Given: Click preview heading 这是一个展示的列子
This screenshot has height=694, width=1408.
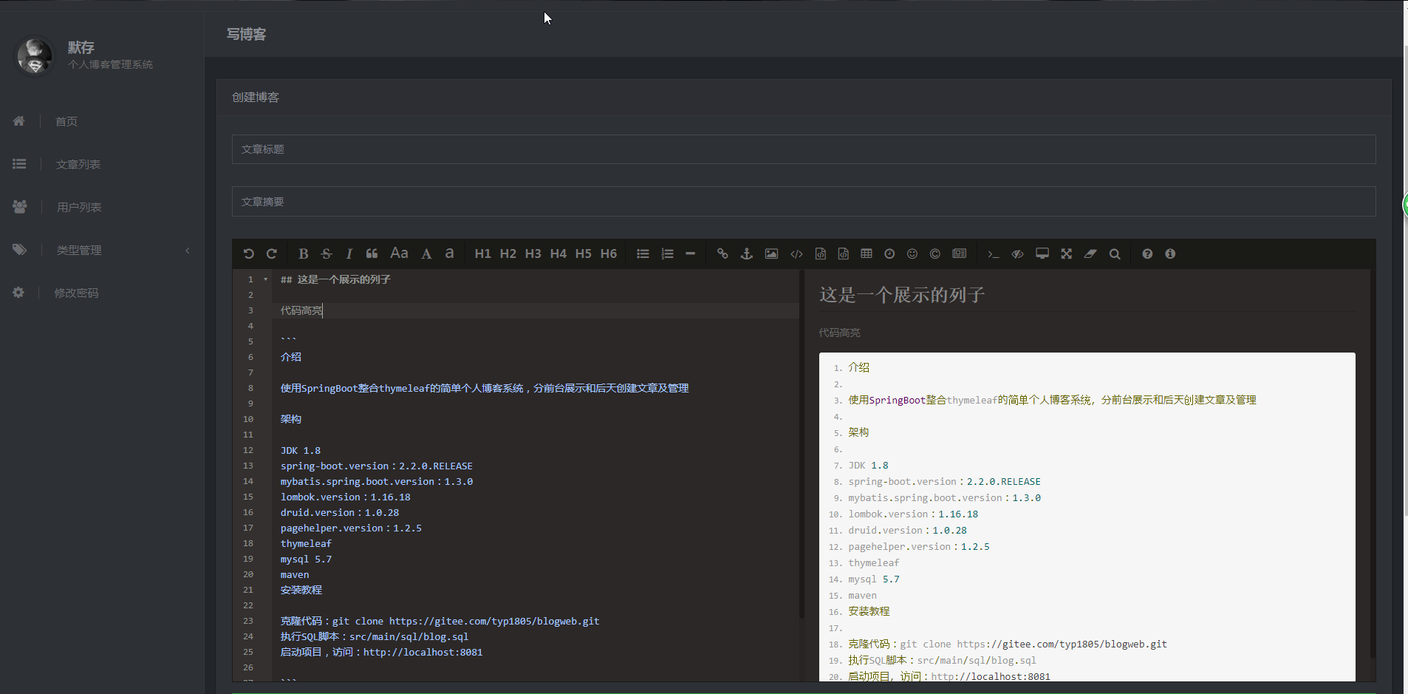Looking at the screenshot, I should [x=902, y=295].
